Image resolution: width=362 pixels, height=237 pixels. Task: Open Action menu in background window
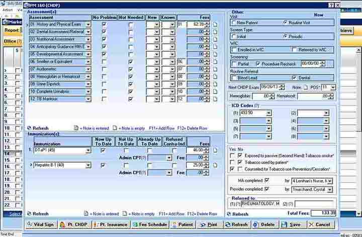click(8, 10)
